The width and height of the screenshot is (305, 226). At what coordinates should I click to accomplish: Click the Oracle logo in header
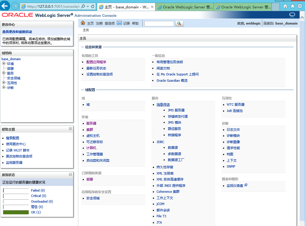(18, 15)
